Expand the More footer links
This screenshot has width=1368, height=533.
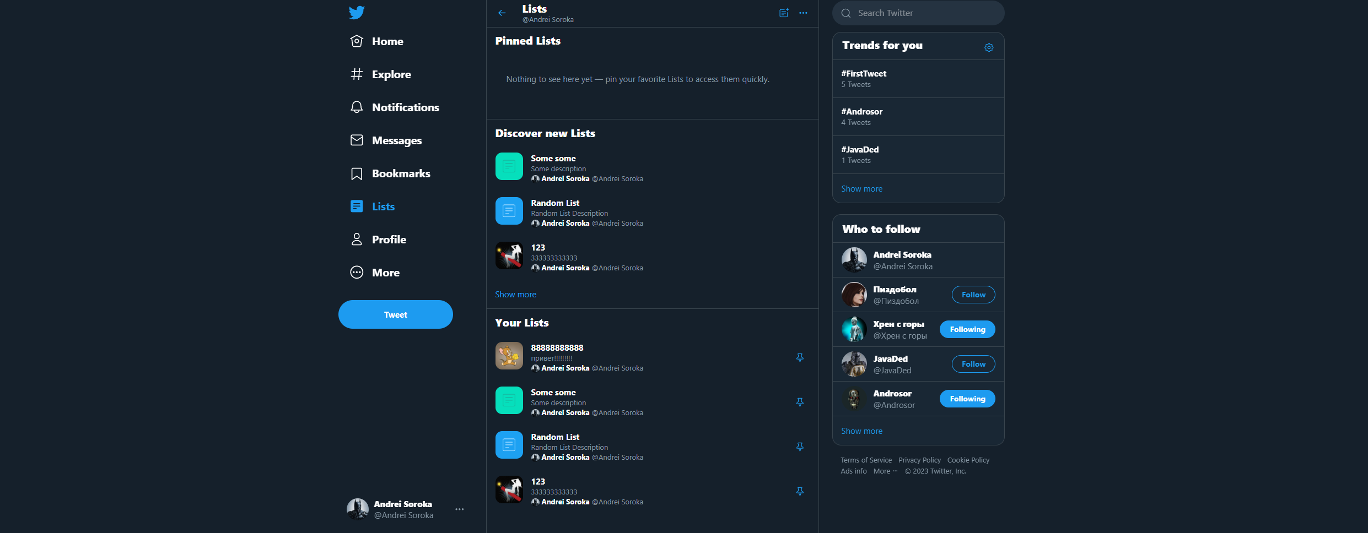click(x=886, y=471)
